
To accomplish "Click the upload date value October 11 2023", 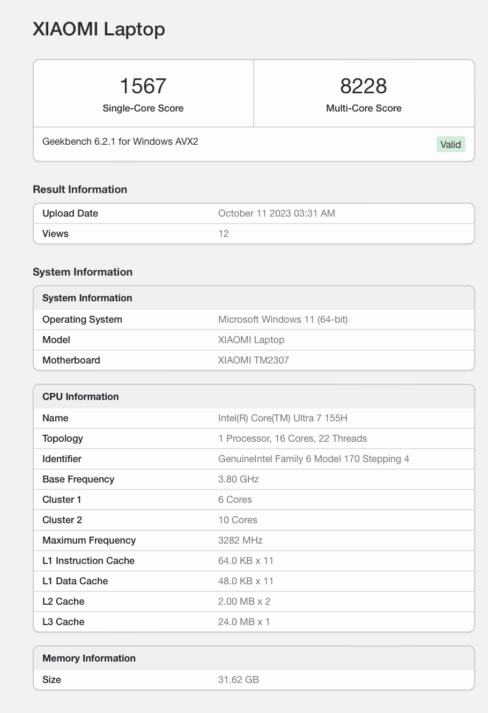I will 276,213.
